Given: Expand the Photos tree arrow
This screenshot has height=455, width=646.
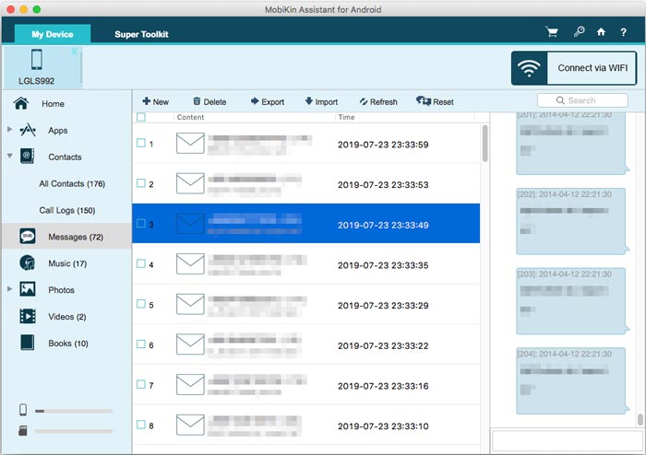Looking at the screenshot, I should coord(9,289).
